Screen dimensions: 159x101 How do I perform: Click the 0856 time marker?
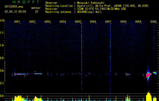pyautogui.click(x=93, y=22)
